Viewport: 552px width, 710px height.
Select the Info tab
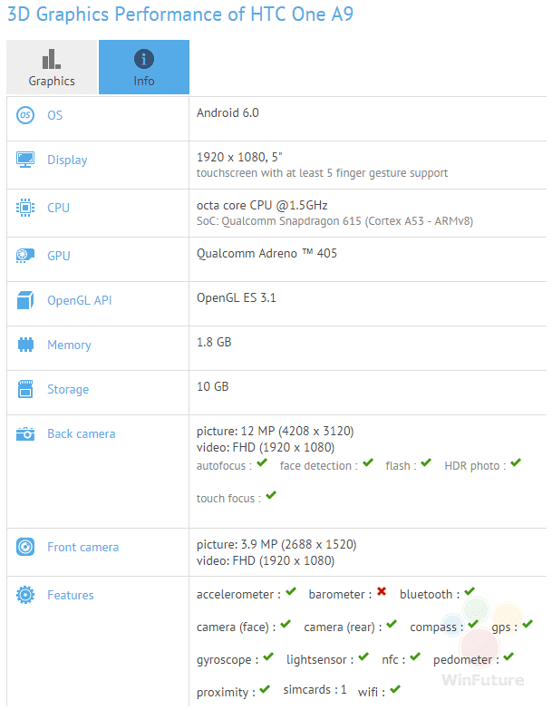pyautogui.click(x=144, y=67)
